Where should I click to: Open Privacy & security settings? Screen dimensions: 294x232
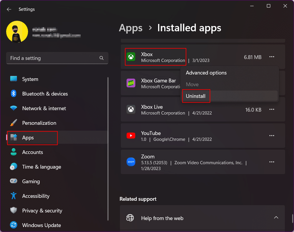57,211
